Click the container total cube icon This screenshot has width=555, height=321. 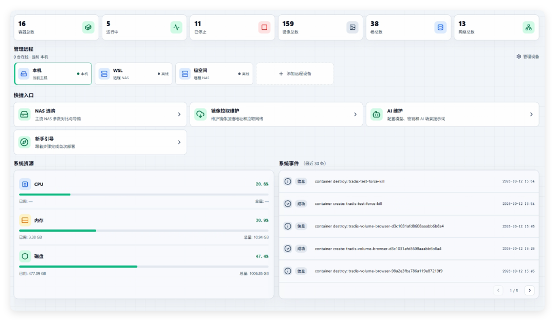88,27
